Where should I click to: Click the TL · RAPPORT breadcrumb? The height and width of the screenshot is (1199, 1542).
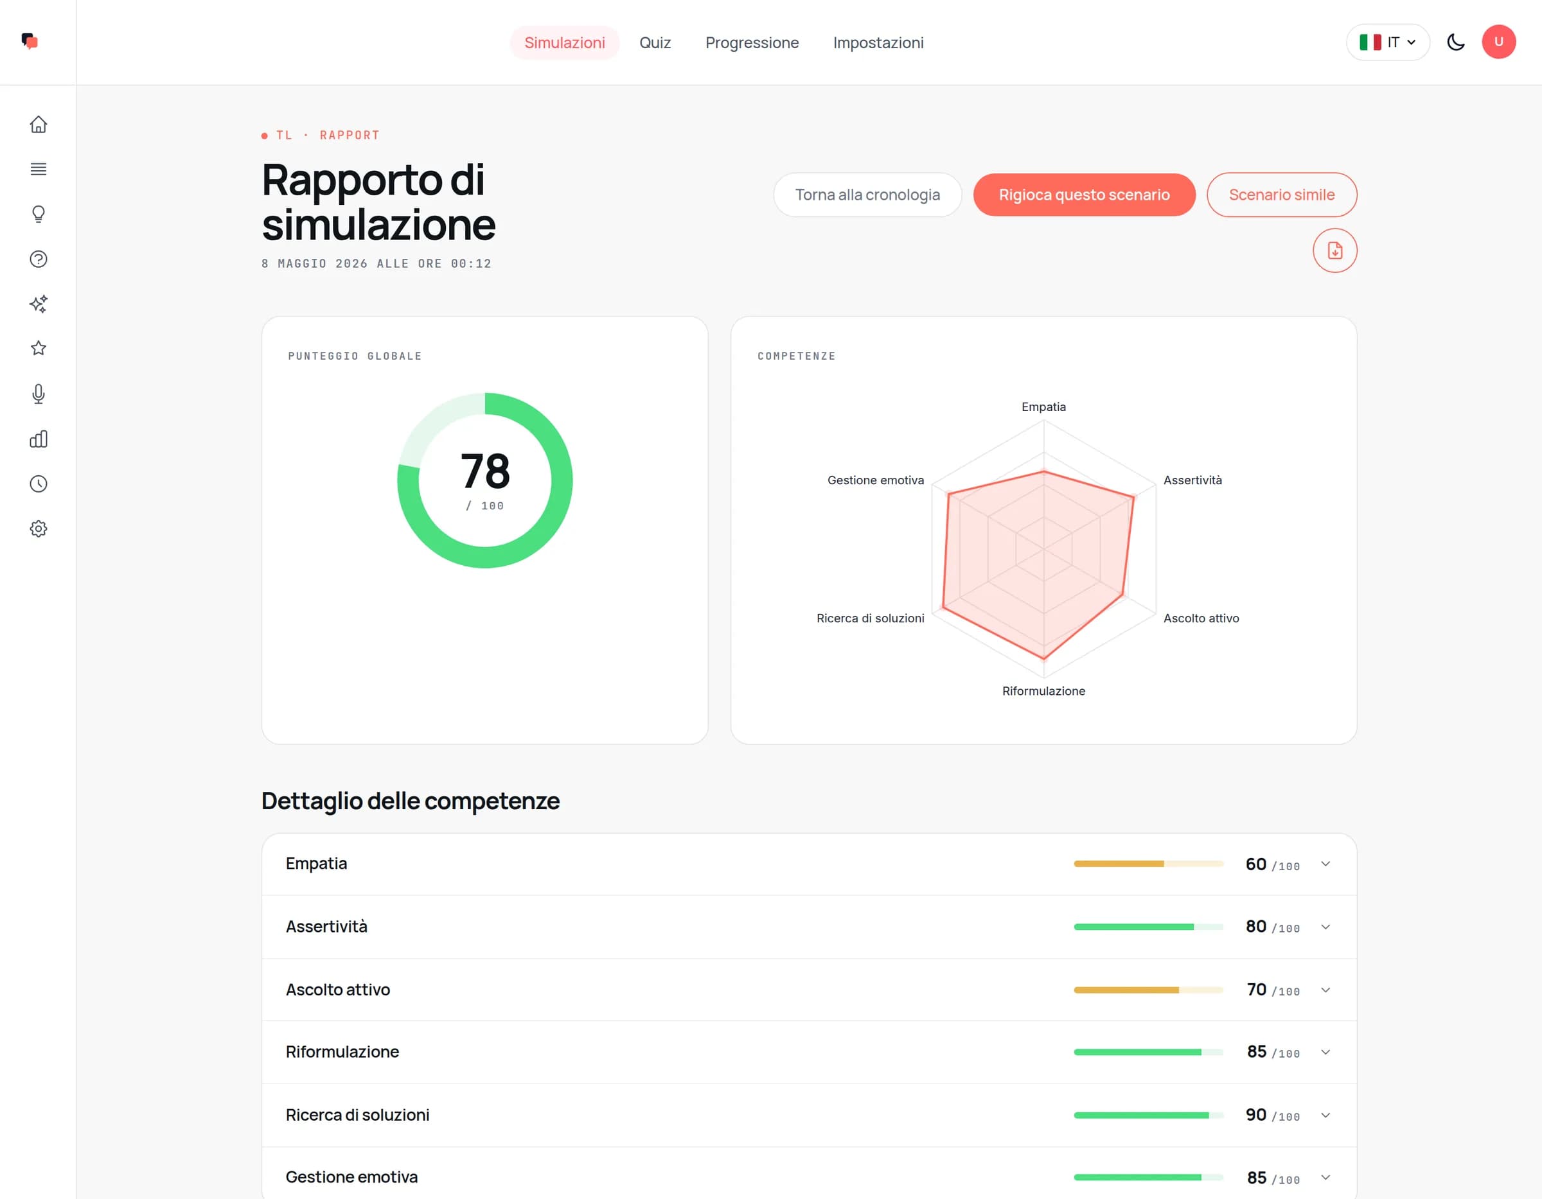pyautogui.click(x=321, y=135)
